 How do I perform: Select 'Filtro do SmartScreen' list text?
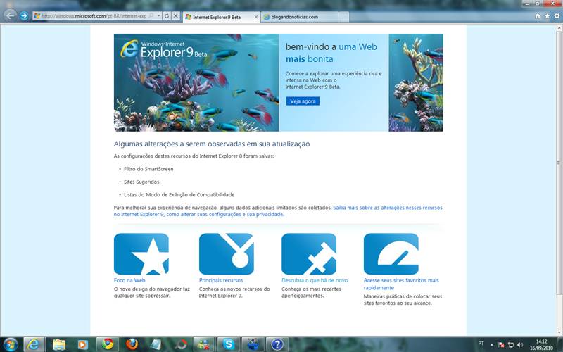(x=148, y=169)
